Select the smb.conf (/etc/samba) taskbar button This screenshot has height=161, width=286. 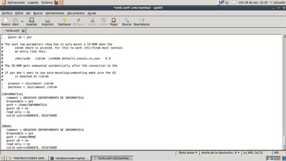(x=112, y=158)
